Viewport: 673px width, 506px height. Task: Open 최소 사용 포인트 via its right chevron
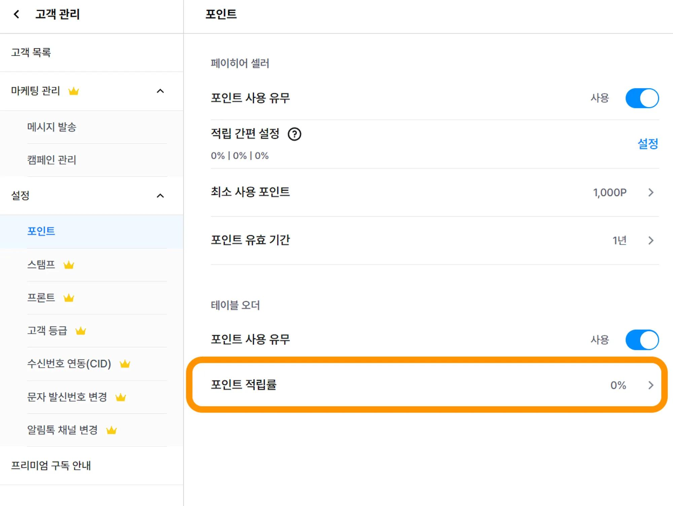coord(651,192)
